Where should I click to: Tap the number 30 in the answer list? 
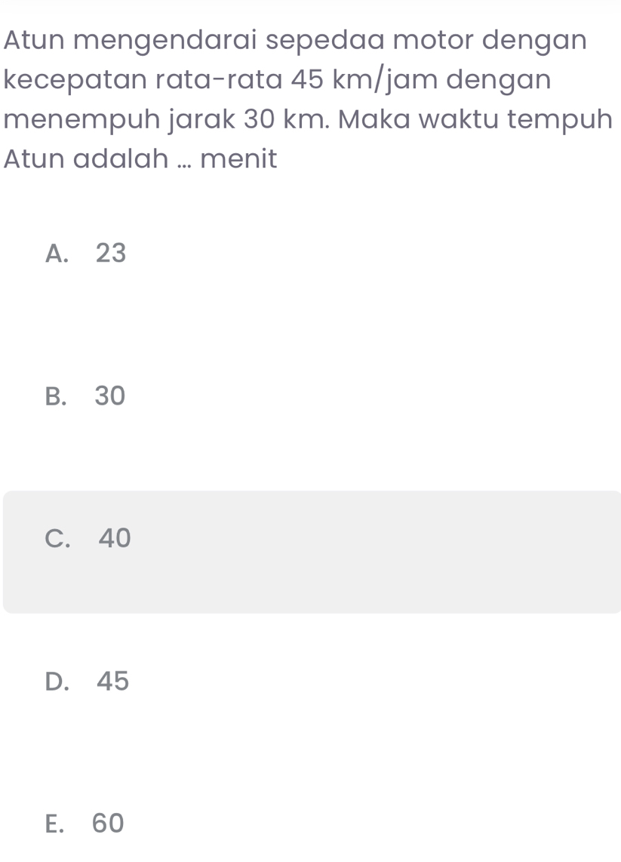[x=111, y=396]
